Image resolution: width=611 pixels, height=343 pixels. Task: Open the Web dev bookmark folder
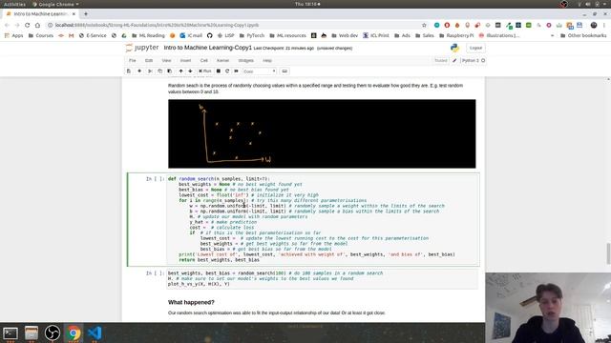pos(345,35)
